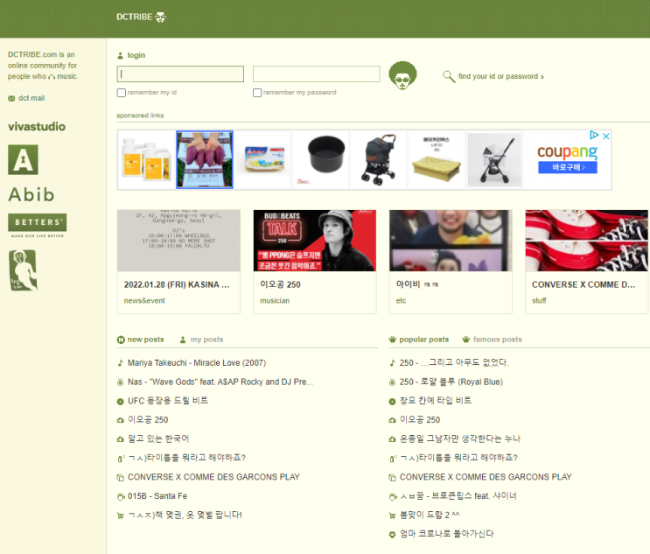This screenshot has height=554, width=650.
Task: Open 온종일 그남자만 생각한다는 누나 post
Action: [x=460, y=438]
